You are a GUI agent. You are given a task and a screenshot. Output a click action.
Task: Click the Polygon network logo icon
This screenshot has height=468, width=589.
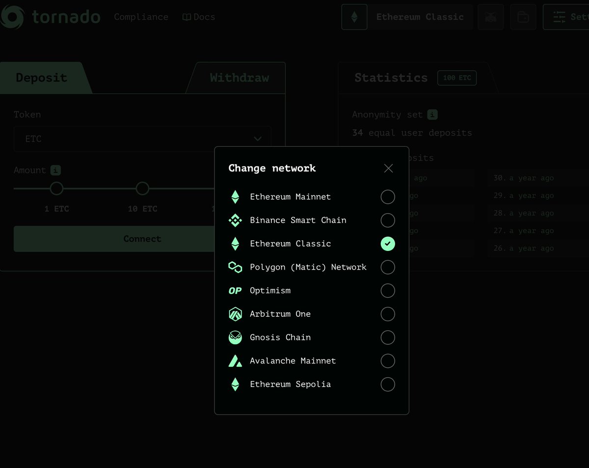(x=235, y=267)
